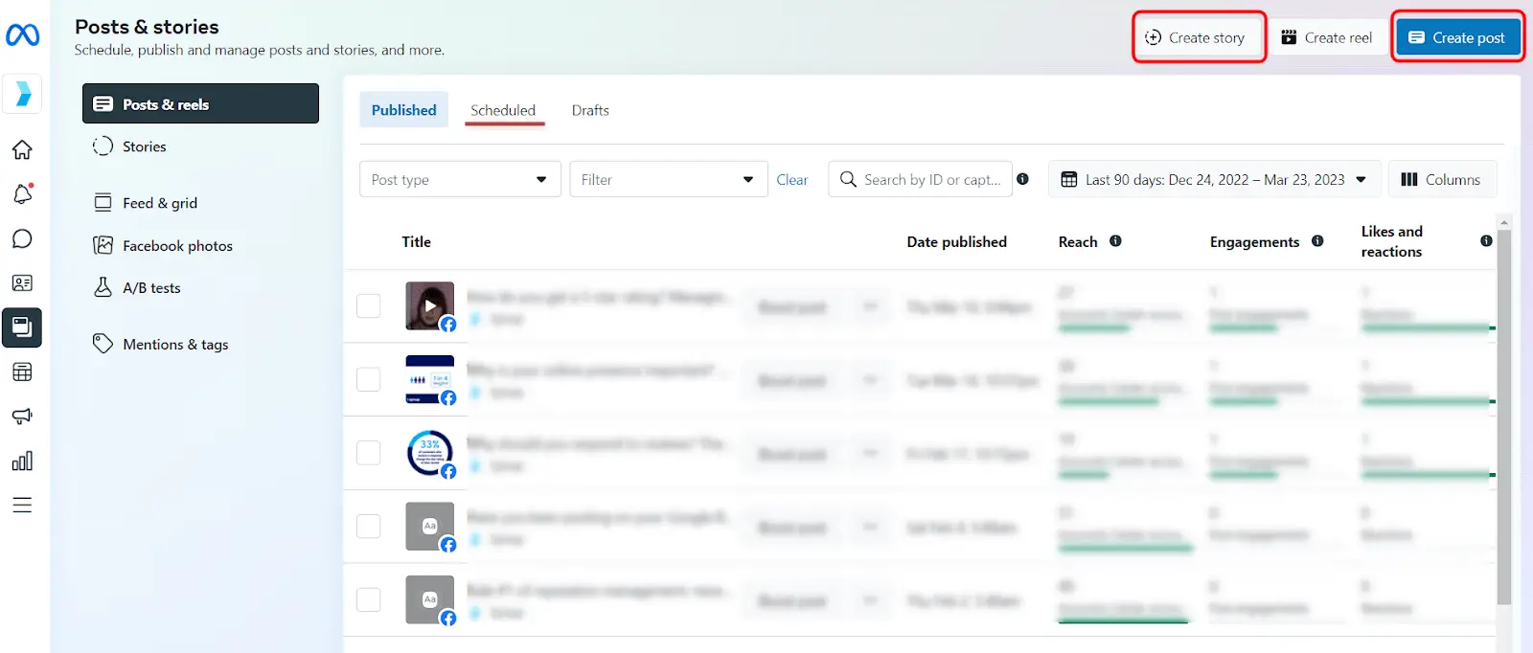The width and height of the screenshot is (1533, 653).
Task: Click the blue page profile icon
Action: point(22,93)
